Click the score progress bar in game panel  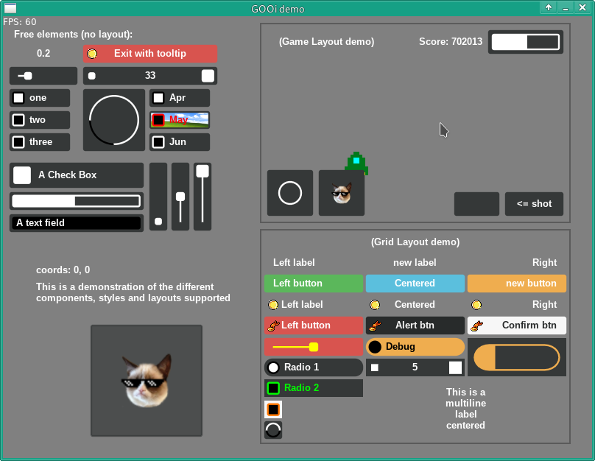click(x=526, y=42)
